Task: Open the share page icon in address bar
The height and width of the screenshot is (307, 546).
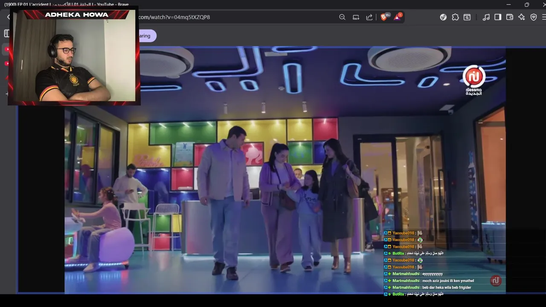Action: coord(369,17)
